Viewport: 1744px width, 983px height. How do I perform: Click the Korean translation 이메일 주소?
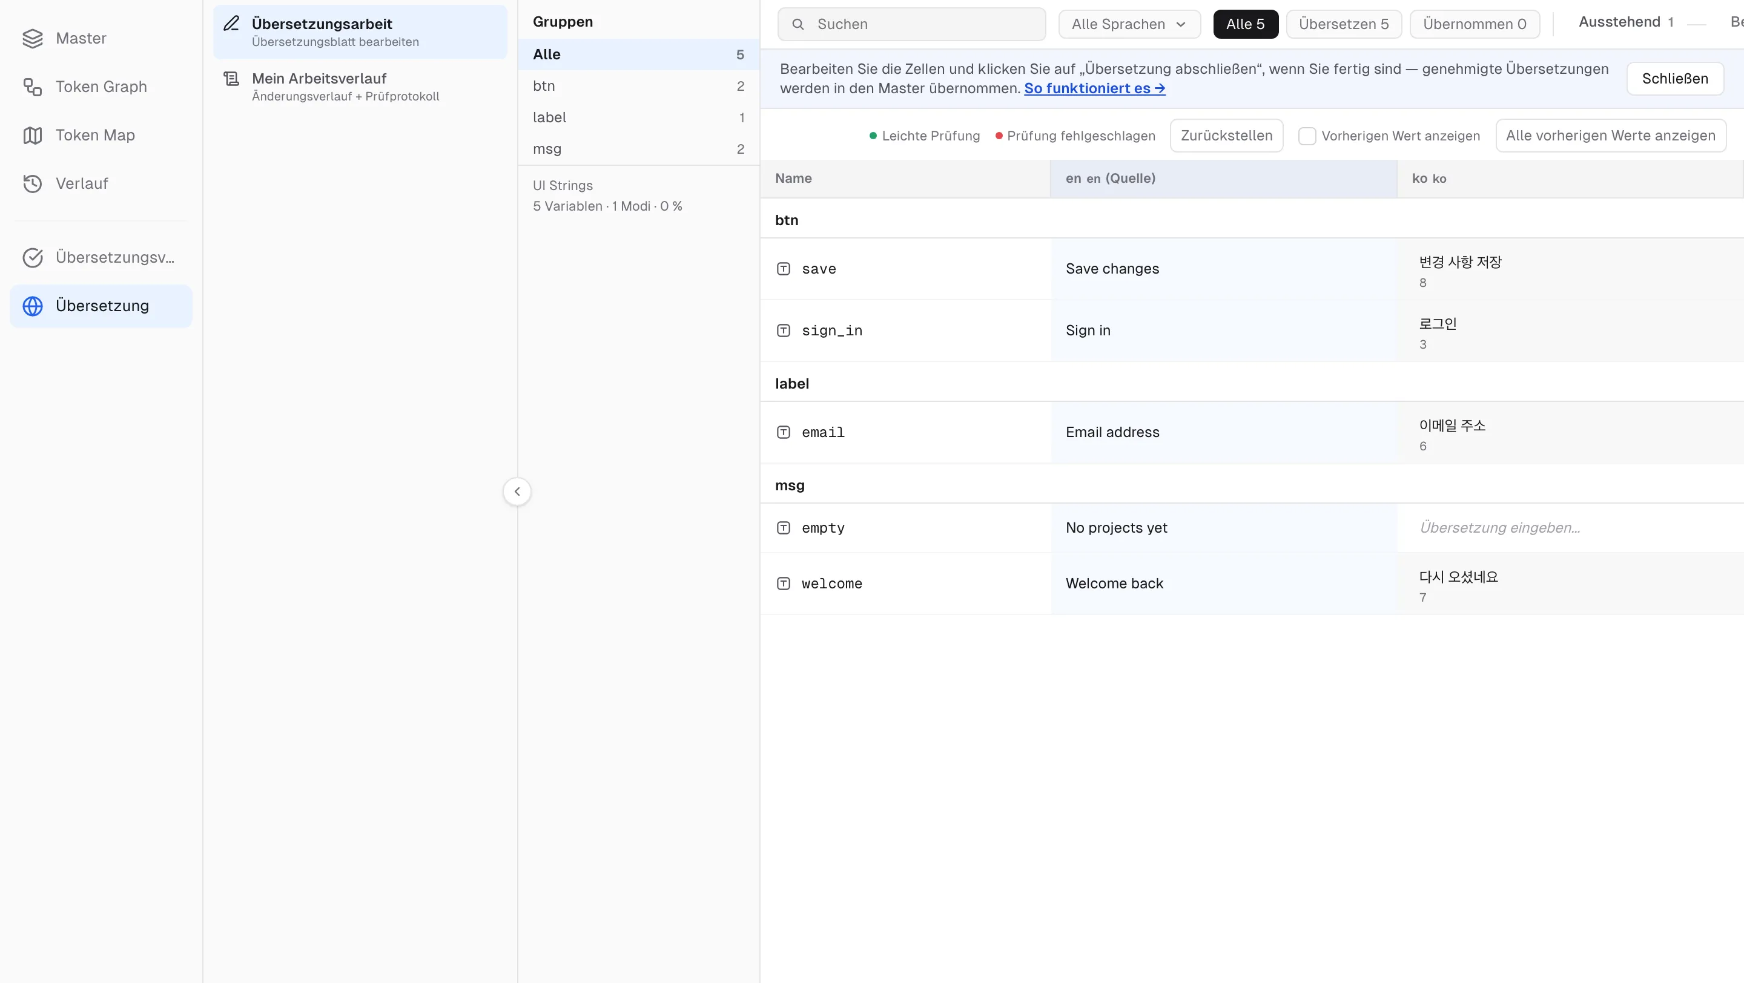point(1452,426)
